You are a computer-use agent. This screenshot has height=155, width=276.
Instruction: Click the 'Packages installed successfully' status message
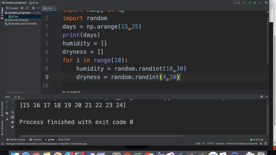tap(46, 144)
